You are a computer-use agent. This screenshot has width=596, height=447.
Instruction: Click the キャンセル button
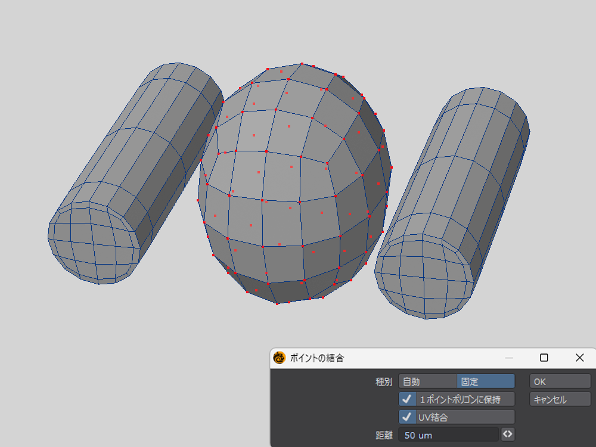point(560,399)
